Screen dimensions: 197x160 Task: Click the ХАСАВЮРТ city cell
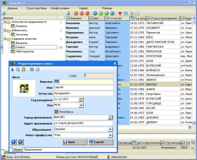(x=163, y=28)
